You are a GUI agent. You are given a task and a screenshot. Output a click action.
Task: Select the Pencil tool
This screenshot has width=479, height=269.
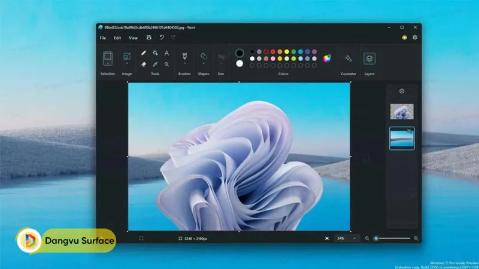coord(144,53)
